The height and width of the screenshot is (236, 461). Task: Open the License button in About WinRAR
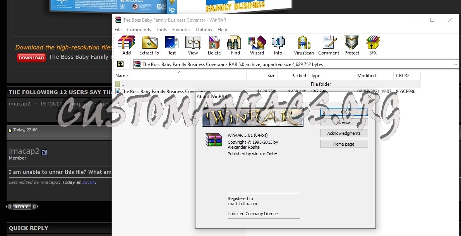pos(344,122)
